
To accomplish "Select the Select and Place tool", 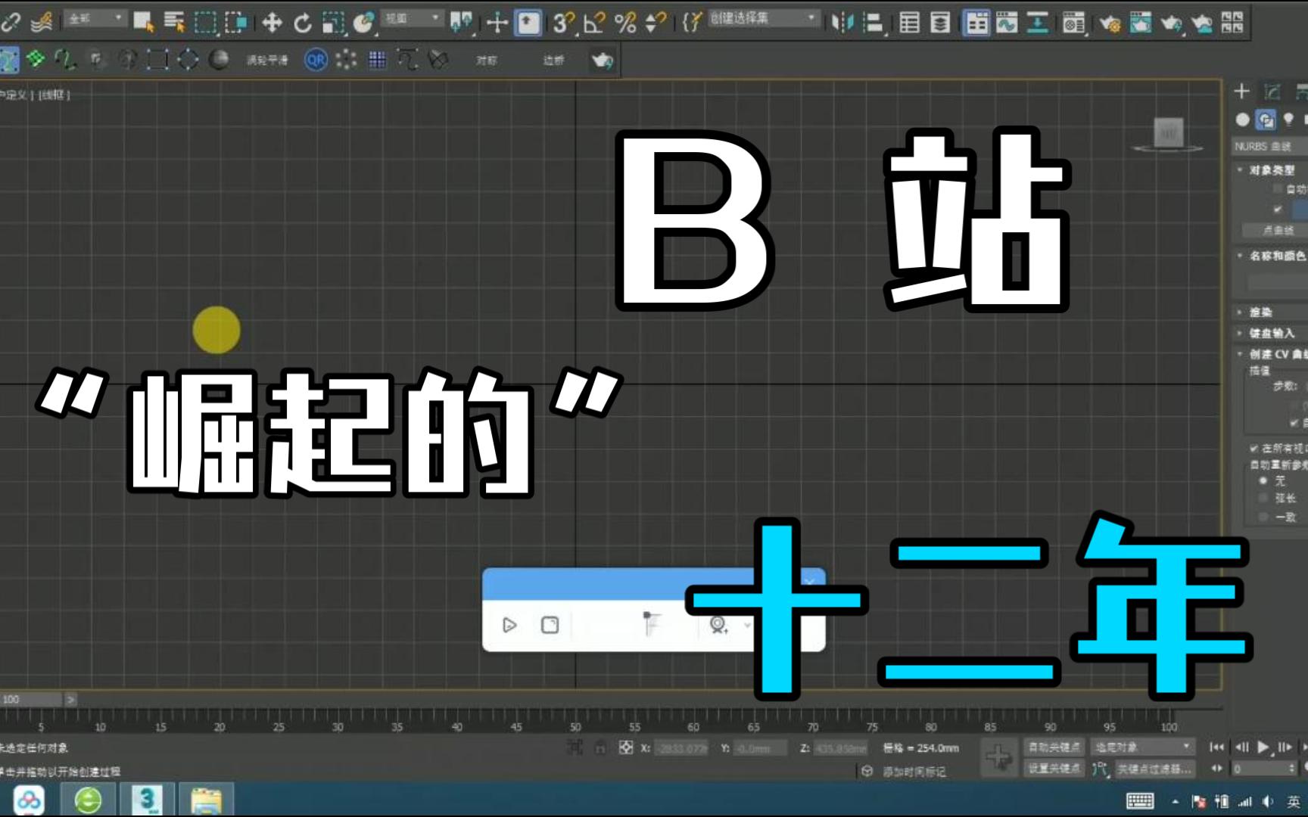I will 364,23.
